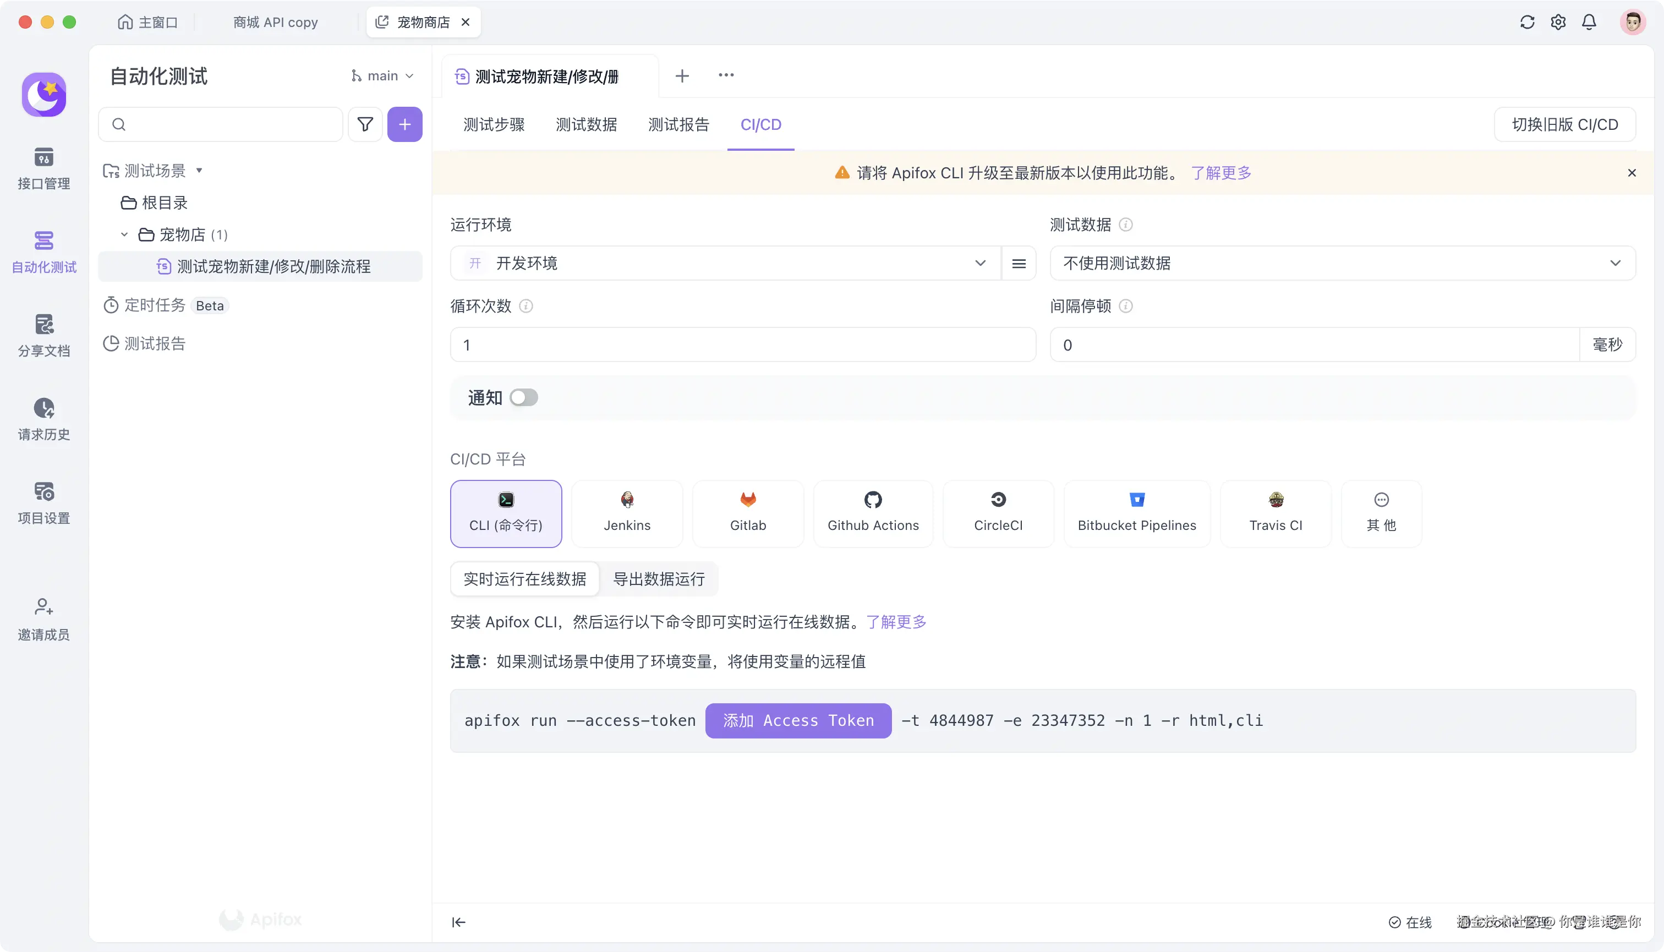The width and height of the screenshot is (1664, 952).
Task: Select Github Actions as the CI/CD platform
Action: [x=873, y=513]
